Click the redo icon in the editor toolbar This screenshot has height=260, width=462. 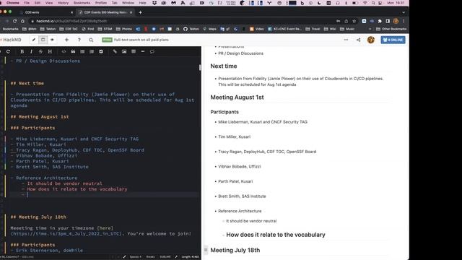tap(8, 51)
